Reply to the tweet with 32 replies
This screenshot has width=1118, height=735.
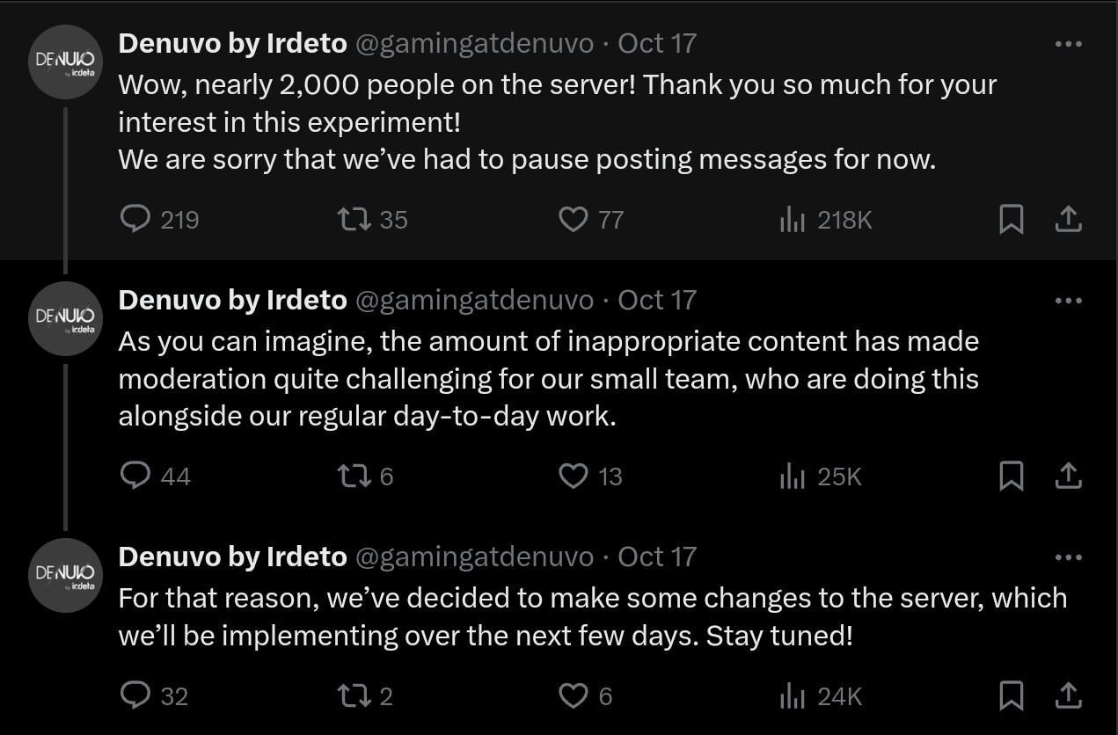[x=135, y=696]
